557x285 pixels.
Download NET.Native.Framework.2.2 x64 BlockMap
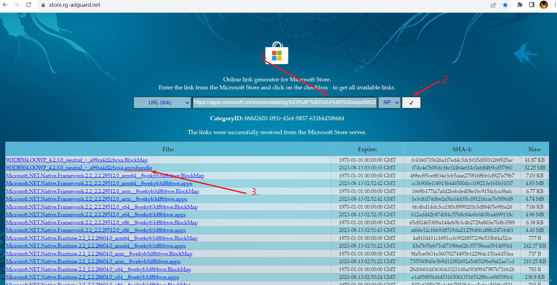[x=102, y=207]
